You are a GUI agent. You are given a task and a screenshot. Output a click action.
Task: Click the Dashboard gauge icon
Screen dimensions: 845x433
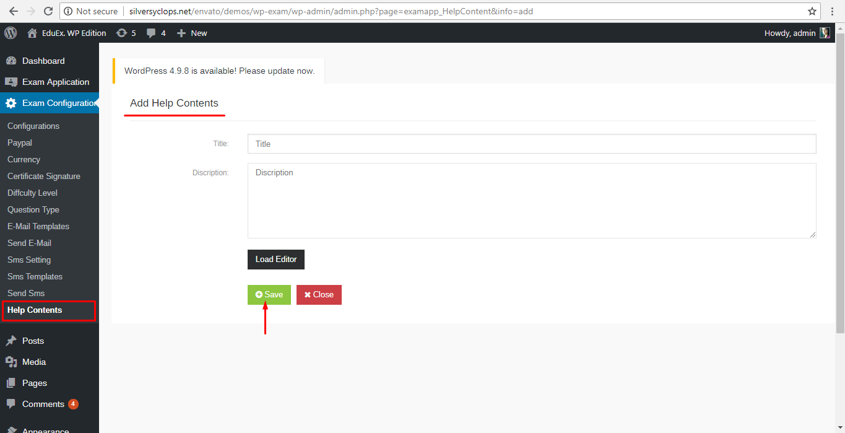(11, 61)
